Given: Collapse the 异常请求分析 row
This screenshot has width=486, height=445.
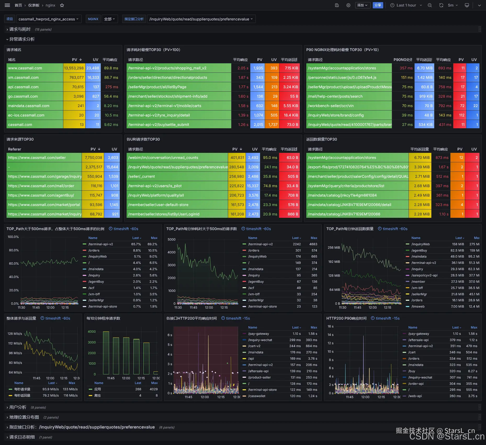Looking at the screenshot, I should click(20, 39).
